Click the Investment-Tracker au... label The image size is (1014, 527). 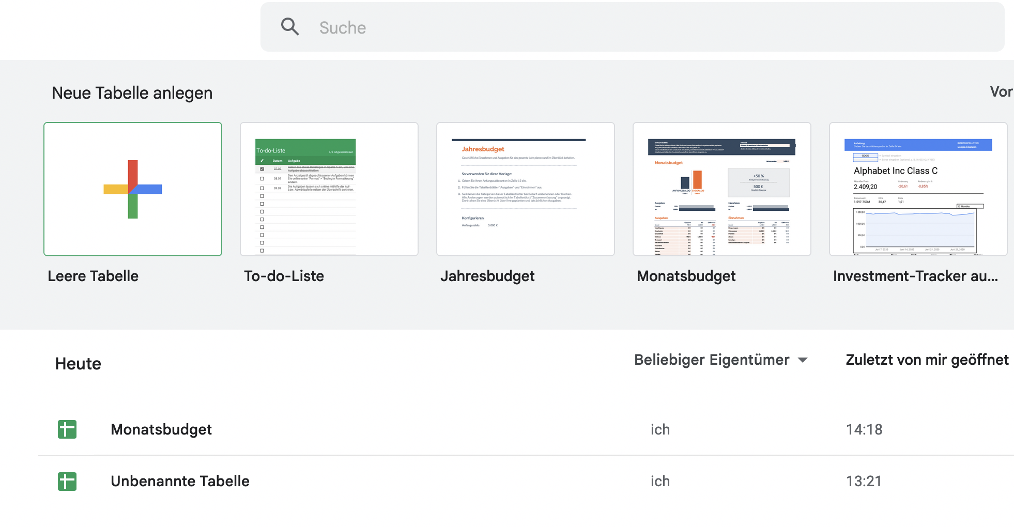[x=915, y=276]
